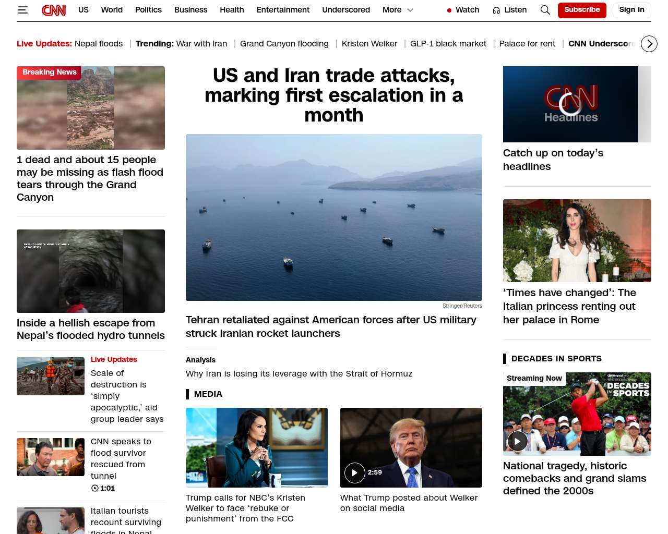Open War with Iran trending link
This screenshot has height=534, width=668.
pyautogui.click(x=202, y=44)
